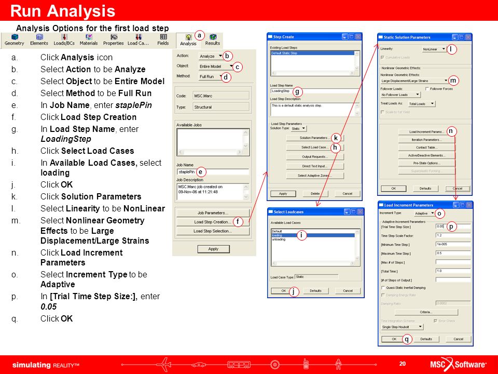This screenshot has width=498, height=374.
Task: Click the Time Step Scale Factor field
Action: pos(453,235)
